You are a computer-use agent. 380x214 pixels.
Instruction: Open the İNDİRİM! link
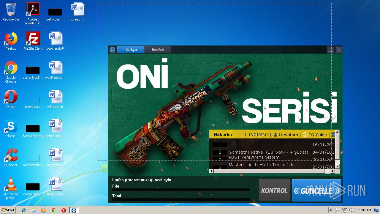point(258,135)
